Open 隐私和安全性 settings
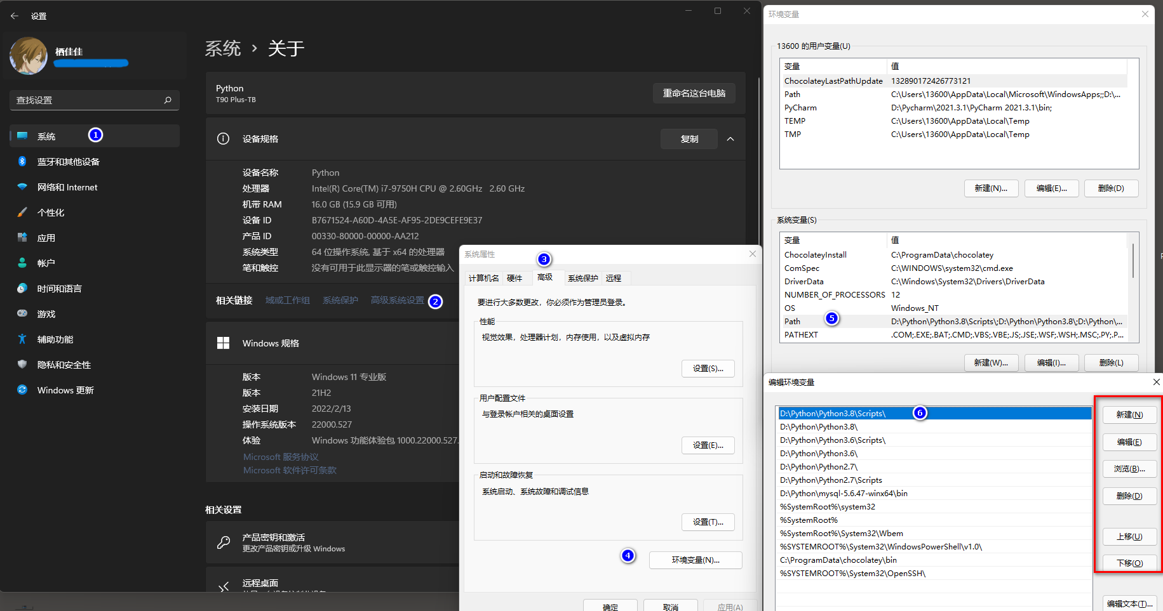 [95, 365]
